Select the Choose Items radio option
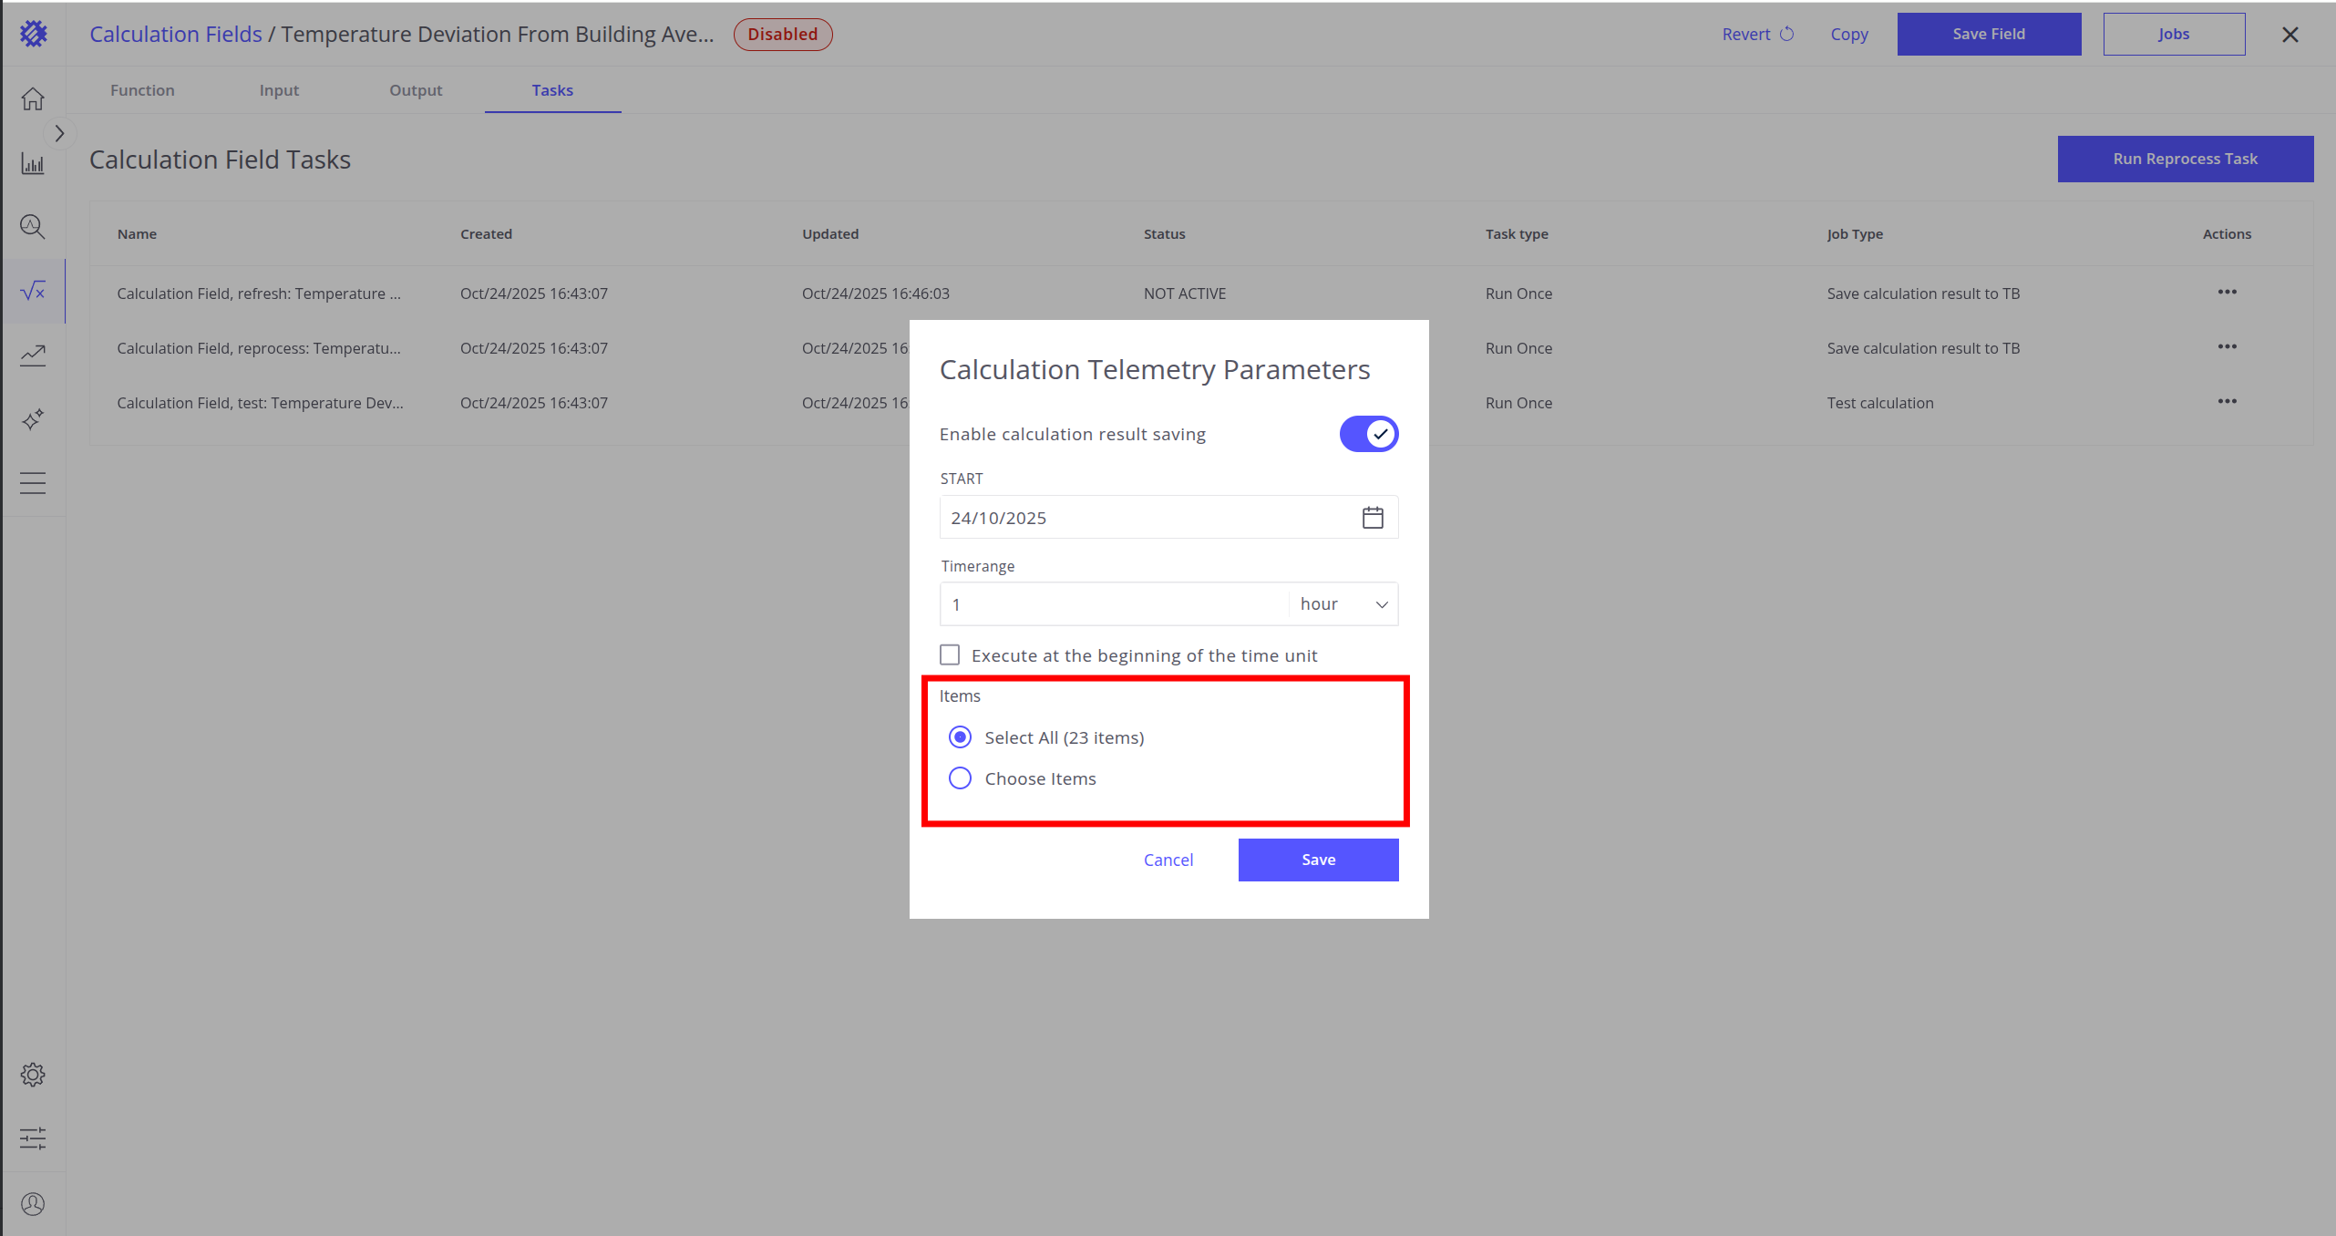 960,778
